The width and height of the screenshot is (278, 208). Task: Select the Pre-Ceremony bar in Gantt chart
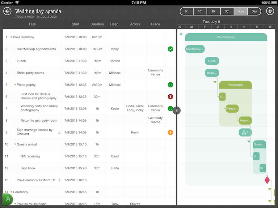226,37
